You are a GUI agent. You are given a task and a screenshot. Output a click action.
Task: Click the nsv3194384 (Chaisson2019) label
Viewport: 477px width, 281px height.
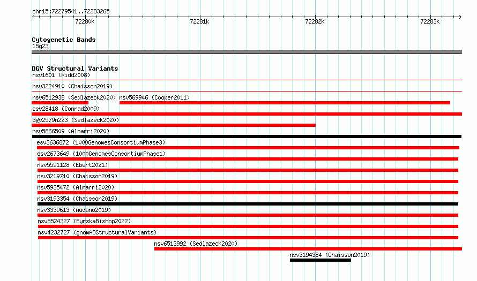pyautogui.click(x=330, y=255)
